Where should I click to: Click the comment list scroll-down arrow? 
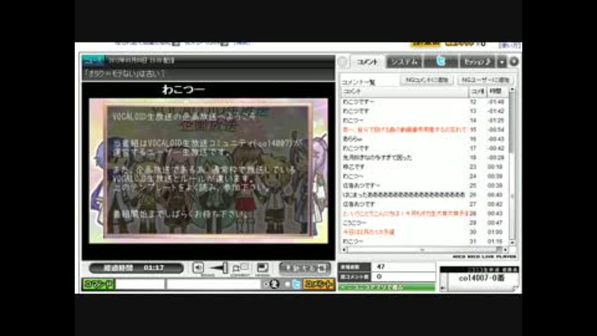(512, 242)
